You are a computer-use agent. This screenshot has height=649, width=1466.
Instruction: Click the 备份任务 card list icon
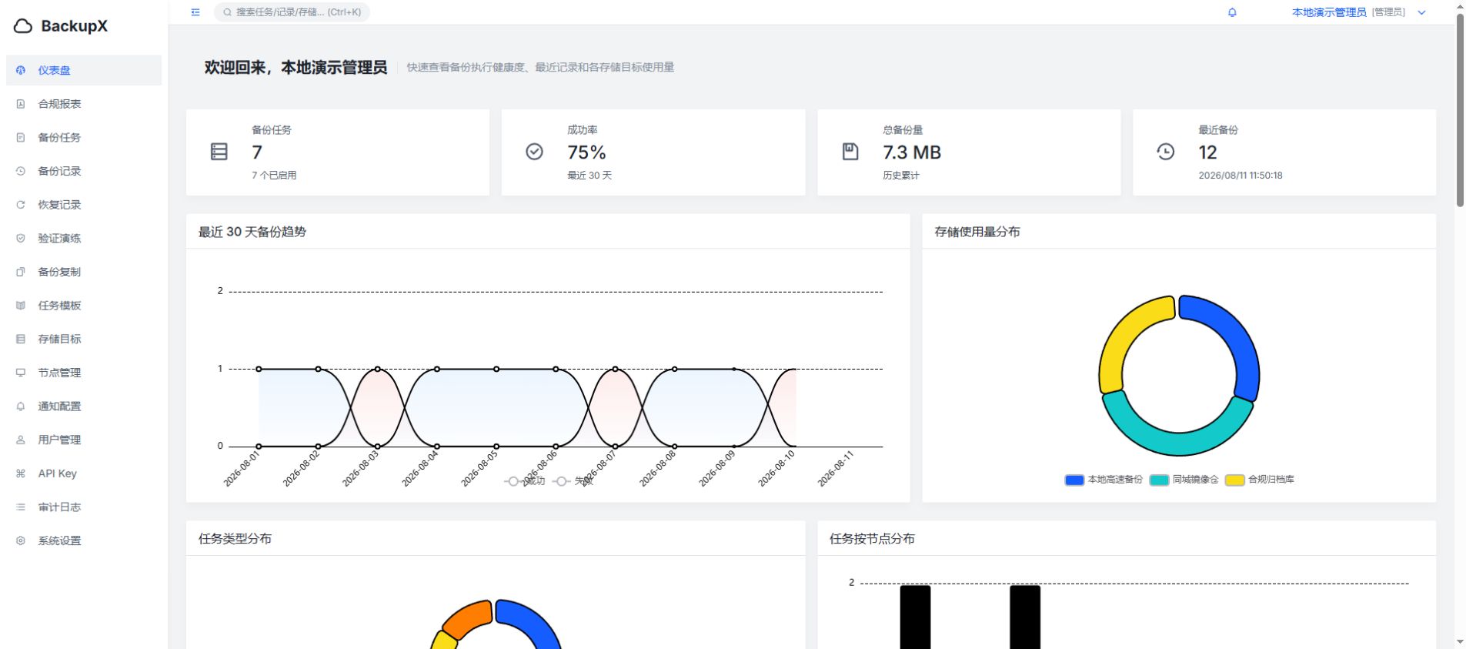click(x=219, y=152)
